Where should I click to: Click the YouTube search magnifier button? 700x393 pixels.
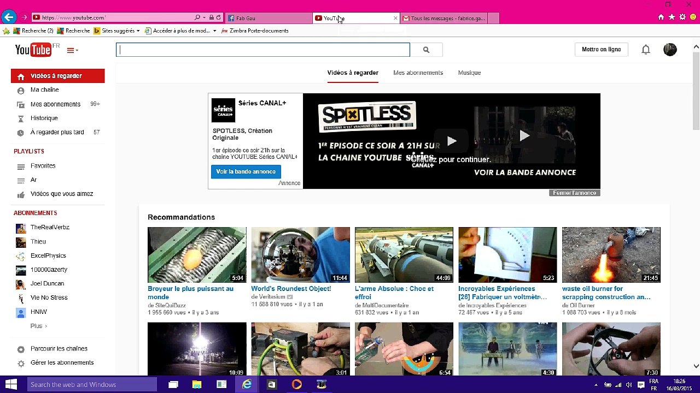click(426, 50)
